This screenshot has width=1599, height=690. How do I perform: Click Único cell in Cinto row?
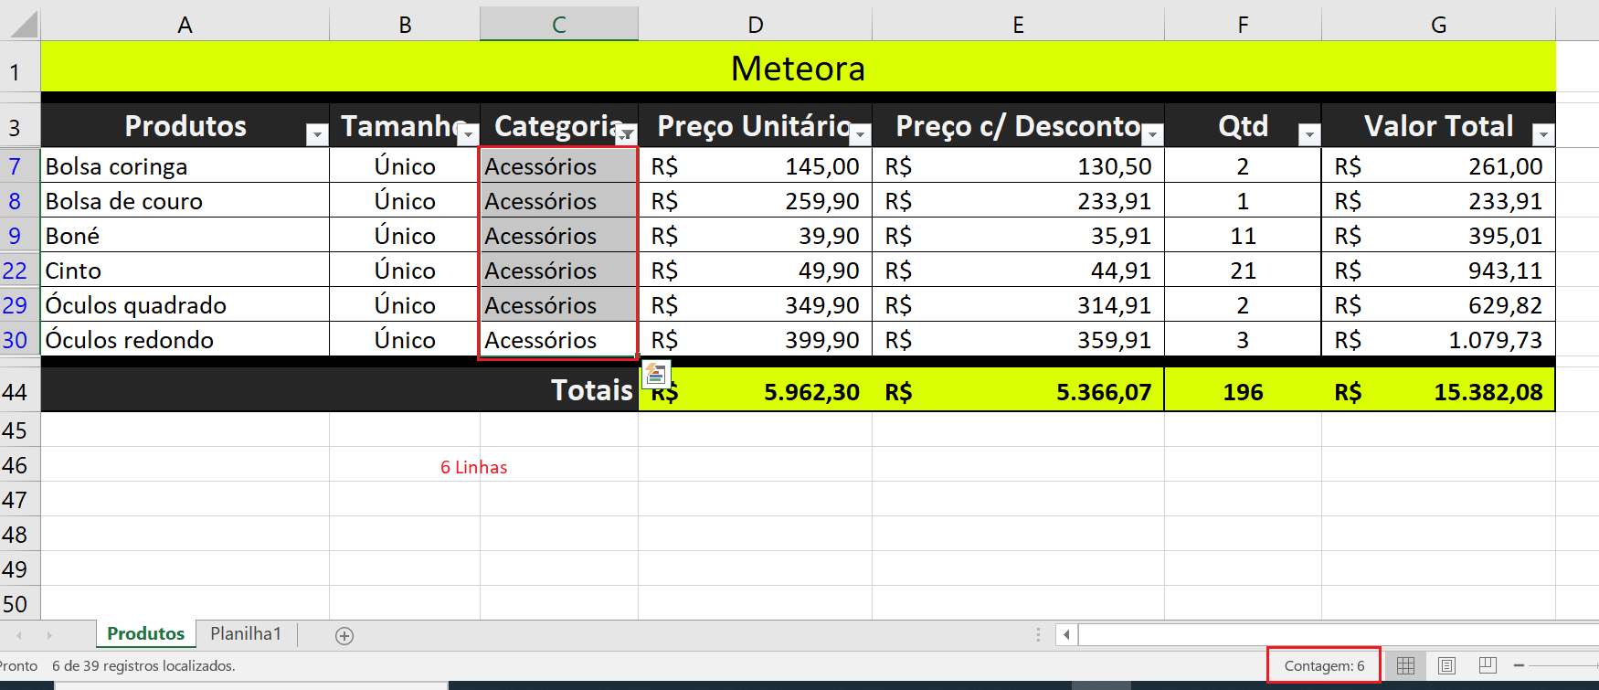tap(405, 271)
